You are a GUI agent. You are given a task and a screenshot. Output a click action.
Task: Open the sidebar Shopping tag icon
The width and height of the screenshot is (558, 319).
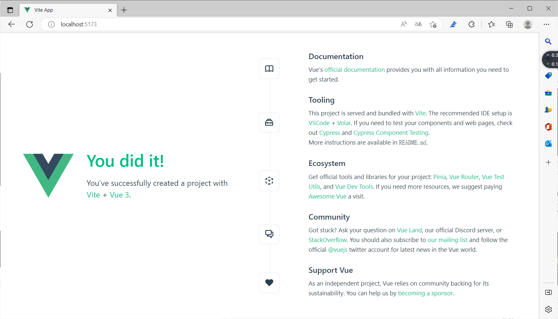(548, 76)
